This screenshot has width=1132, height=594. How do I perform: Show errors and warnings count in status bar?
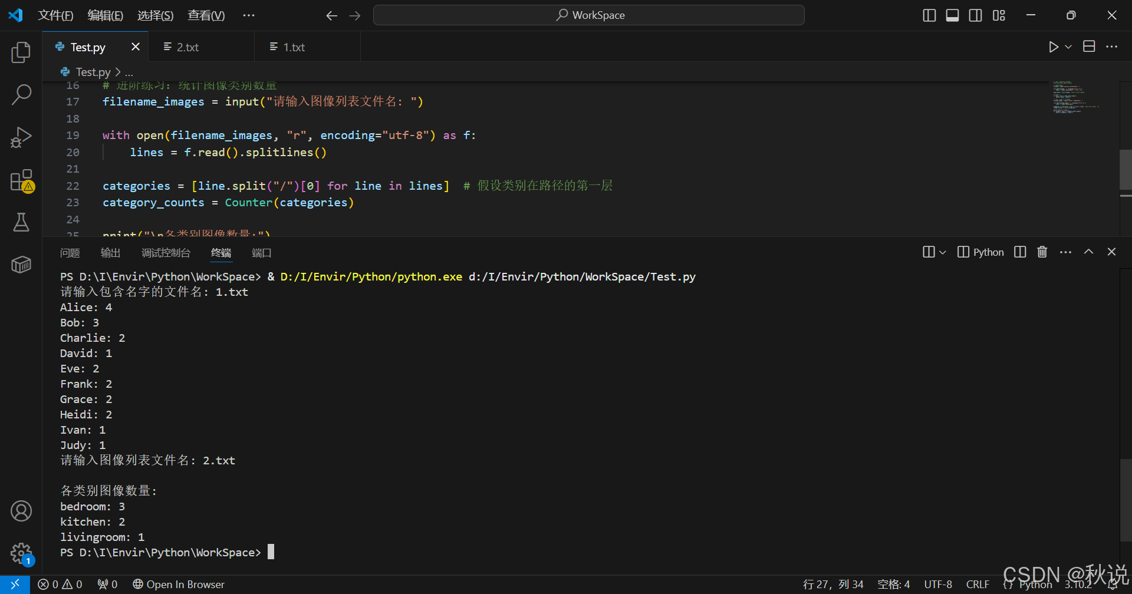60,585
